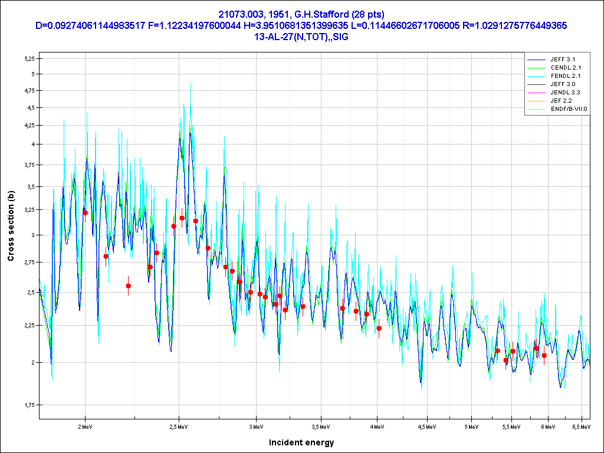The image size is (604, 453).
Task: Click the FENDL 2.1 legend label
Action: point(566,76)
